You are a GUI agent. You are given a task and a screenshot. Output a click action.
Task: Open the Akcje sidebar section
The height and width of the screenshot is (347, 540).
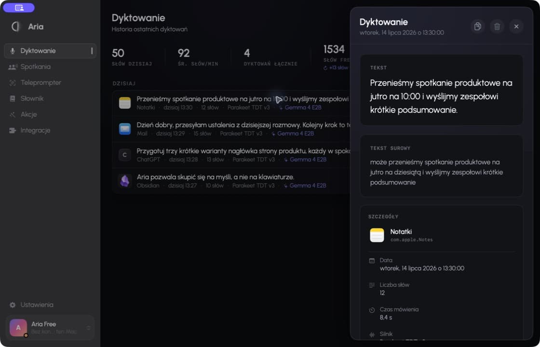coord(50,114)
